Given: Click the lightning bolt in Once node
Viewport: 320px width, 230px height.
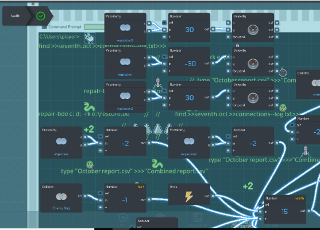Looking at the screenshot, I should point(189,197).
